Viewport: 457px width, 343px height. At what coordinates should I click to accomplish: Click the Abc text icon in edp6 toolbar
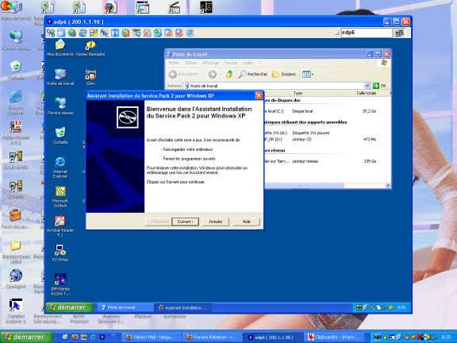pyautogui.click(x=104, y=33)
